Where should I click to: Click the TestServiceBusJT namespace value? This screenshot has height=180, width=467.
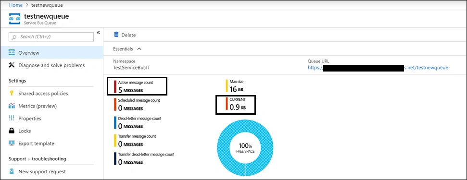132,67
